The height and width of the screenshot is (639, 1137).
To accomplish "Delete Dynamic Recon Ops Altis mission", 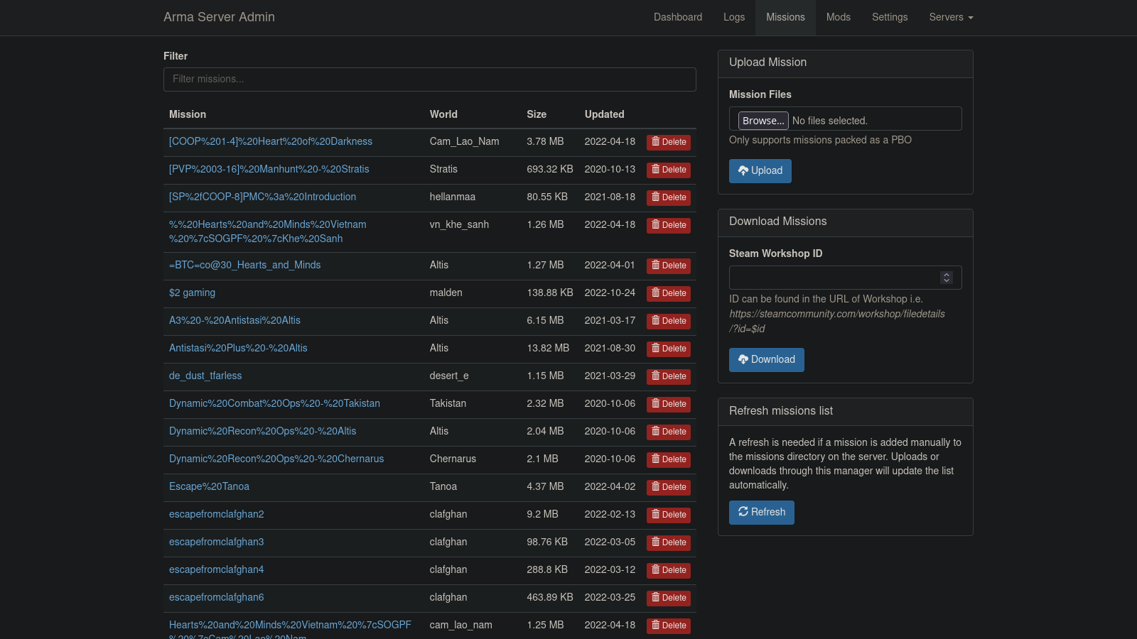I will coord(668,432).
